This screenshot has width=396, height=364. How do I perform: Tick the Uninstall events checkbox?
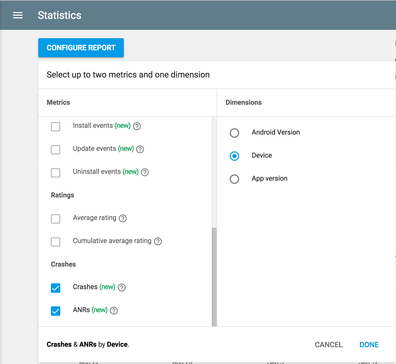pos(56,173)
